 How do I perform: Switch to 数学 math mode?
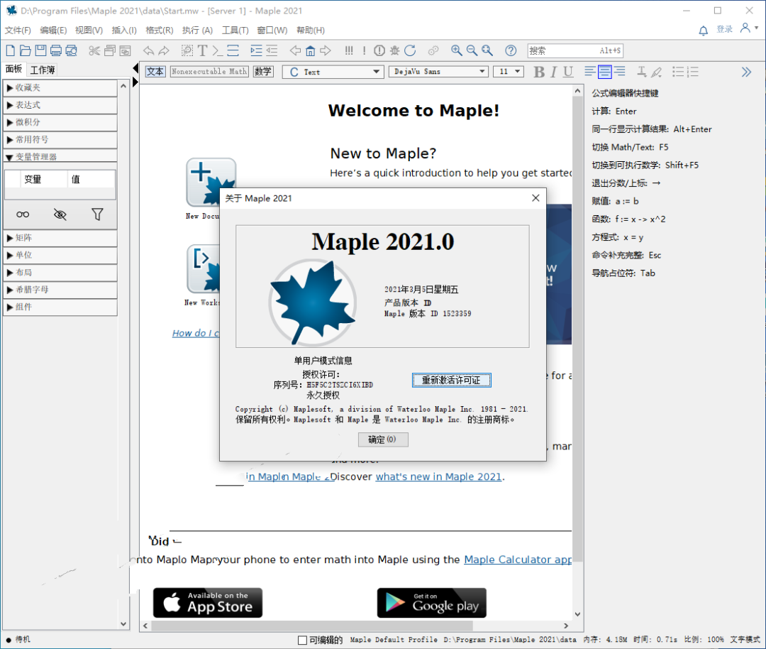[263, 72]
